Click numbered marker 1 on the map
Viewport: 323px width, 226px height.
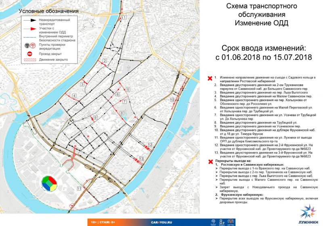(124, 17)
